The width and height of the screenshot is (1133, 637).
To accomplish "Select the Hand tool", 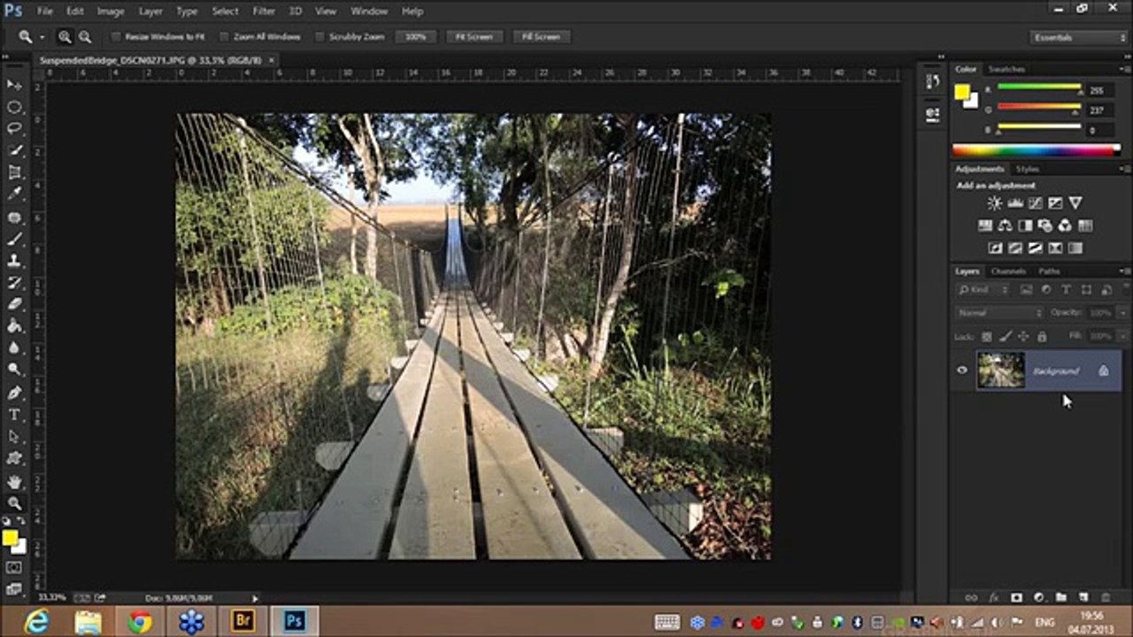I will coord(14,482).
